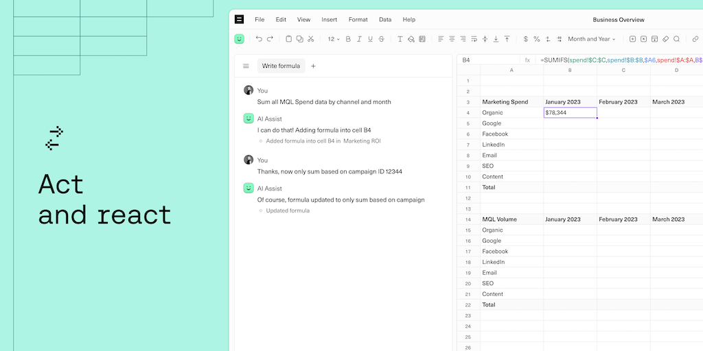This screenshot has width=703, height=351.
Task: Click the formula bar containing SUMIFS
Action: coord(618,60)
